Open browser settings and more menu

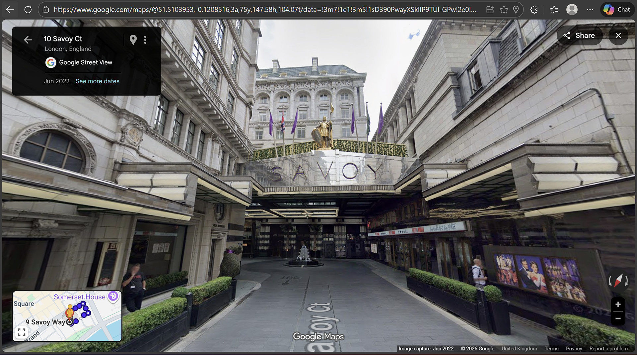click(x=590, y=10)
